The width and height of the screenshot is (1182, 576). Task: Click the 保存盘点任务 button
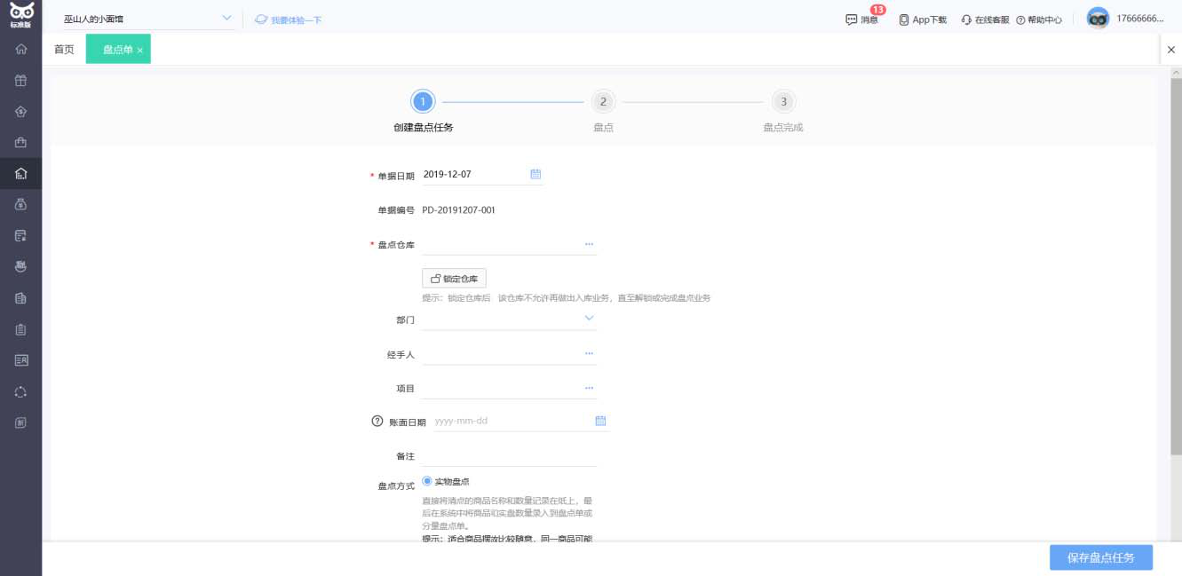pyautogui.click(x=1100, y=557)
